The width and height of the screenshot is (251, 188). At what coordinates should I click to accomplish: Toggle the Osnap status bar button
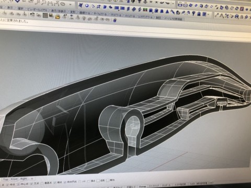tap(142, 186)
